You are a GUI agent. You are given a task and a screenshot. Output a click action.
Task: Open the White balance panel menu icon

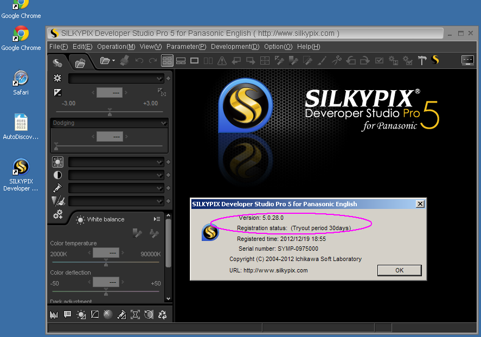157,219
